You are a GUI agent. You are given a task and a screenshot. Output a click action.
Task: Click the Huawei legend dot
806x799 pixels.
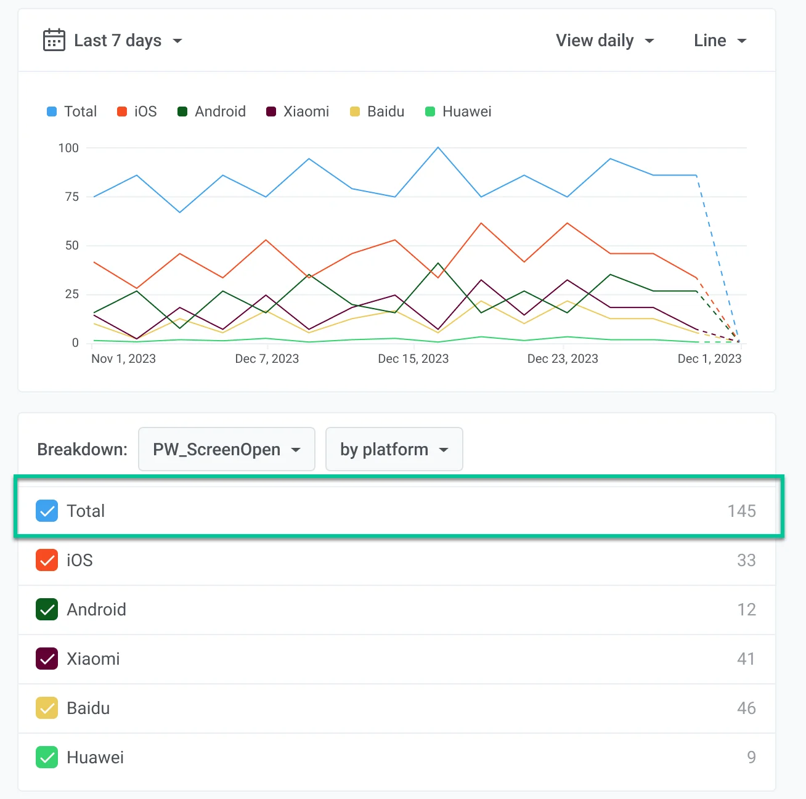pyautogui.click(x=430, y=112)
